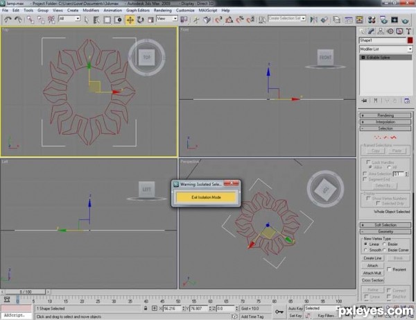Click the Exit Isolation Mode button
The width and height of the screenshot is (416, 320).
(206, 197)
